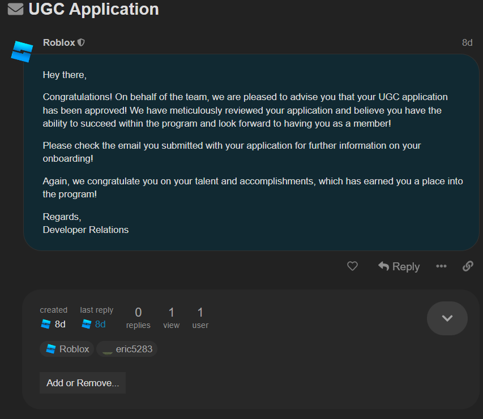The width and height of the screenshot is (483, 419).
Task: Like the post with the heart icon
Action: click(352, 266)
